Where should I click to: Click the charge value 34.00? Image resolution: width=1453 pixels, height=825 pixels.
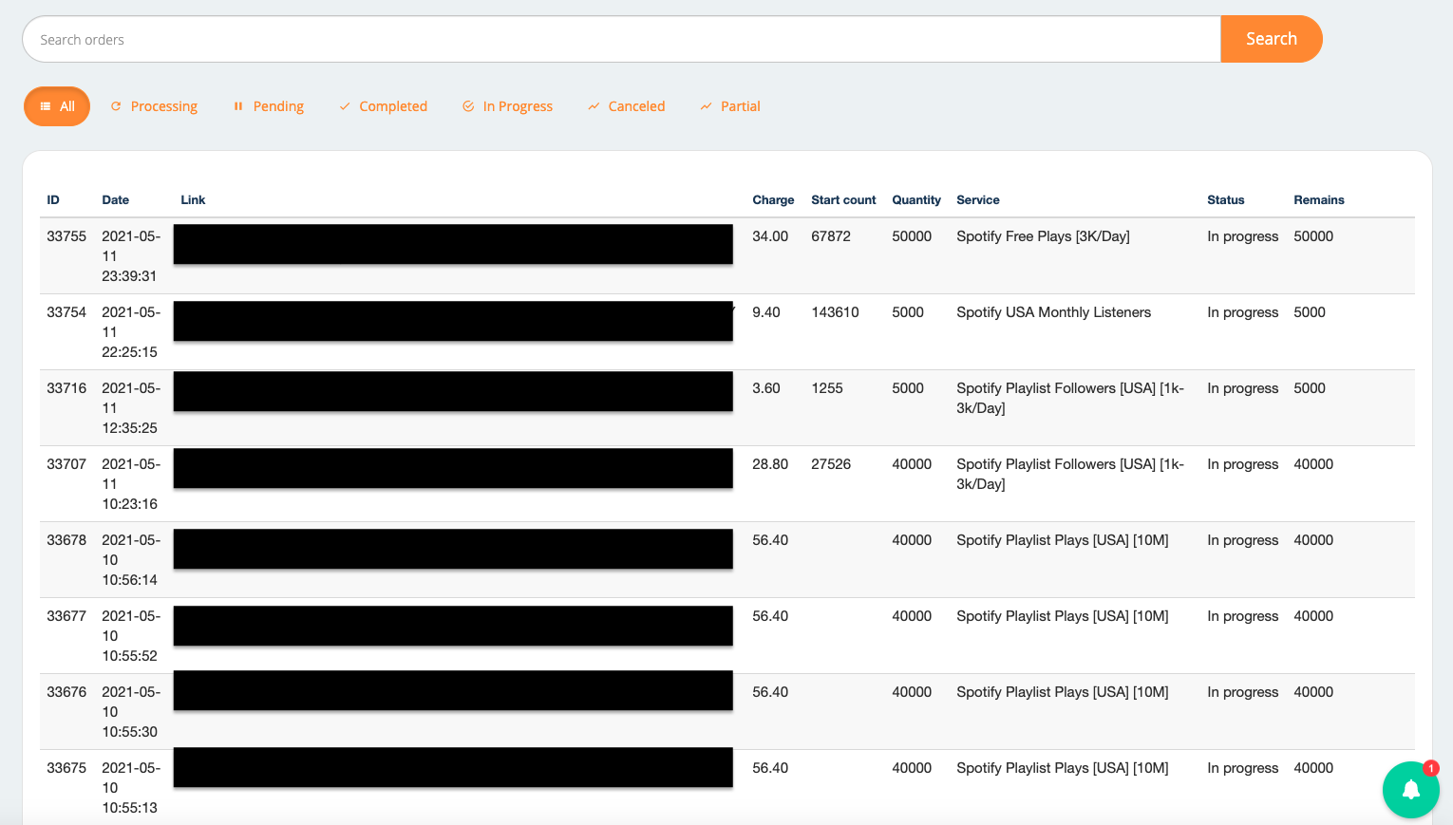pyautogui.click(x=770, y=236)
